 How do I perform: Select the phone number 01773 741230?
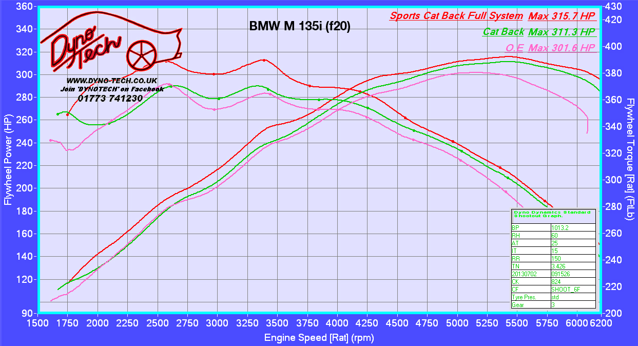click(x=110, y=98)
